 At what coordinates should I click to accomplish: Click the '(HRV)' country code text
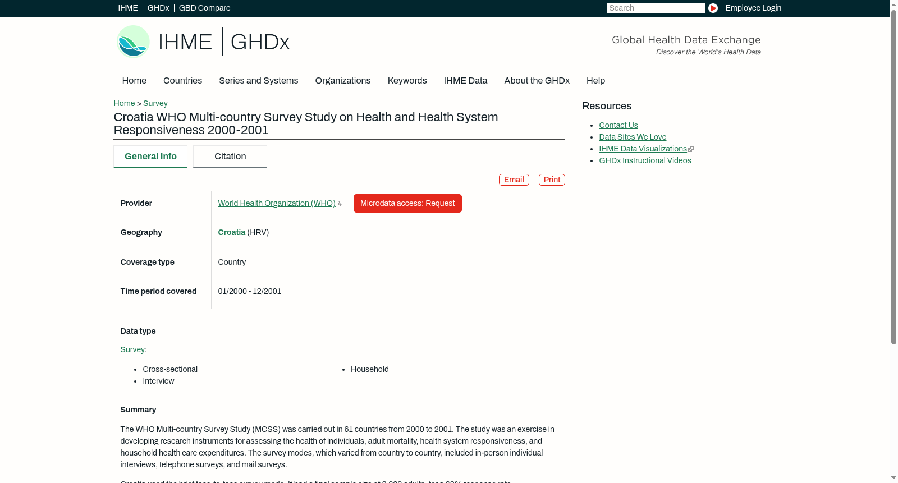(x=258, y=232)
